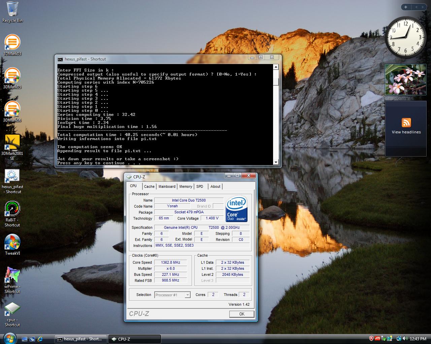Click CPU-Z taskbar button
This screenshot has height=344, width=431.
tap(134, 339)
